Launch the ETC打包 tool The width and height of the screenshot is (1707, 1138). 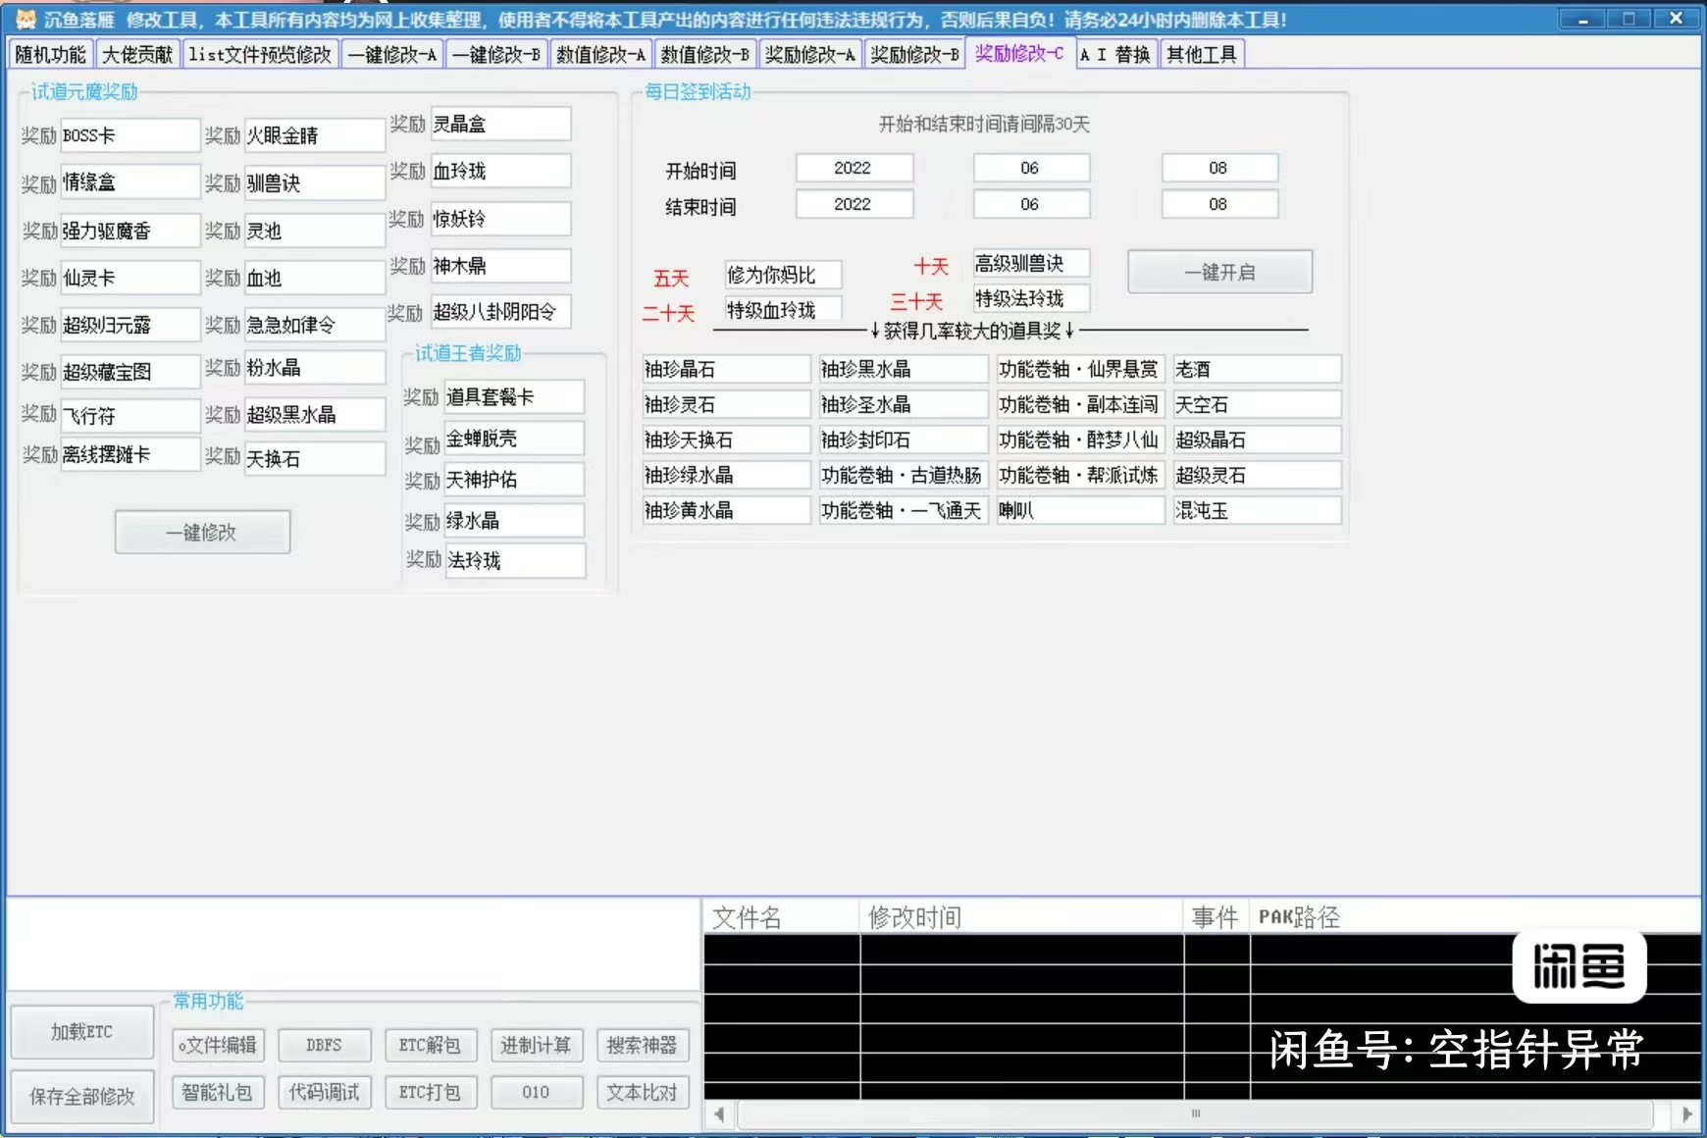click(x=430, y=1092)
